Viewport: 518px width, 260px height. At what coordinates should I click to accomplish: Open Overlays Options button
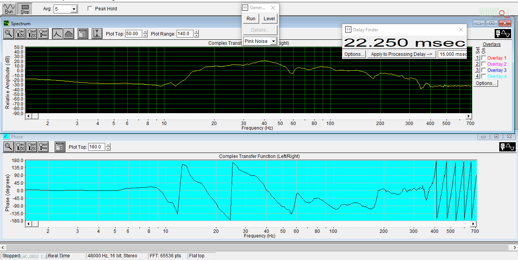click(486, 83)
